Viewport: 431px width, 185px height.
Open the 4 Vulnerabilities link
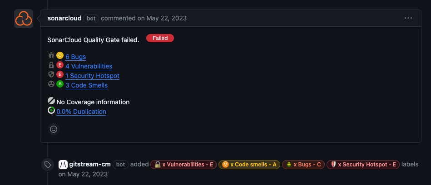point(89,66)
